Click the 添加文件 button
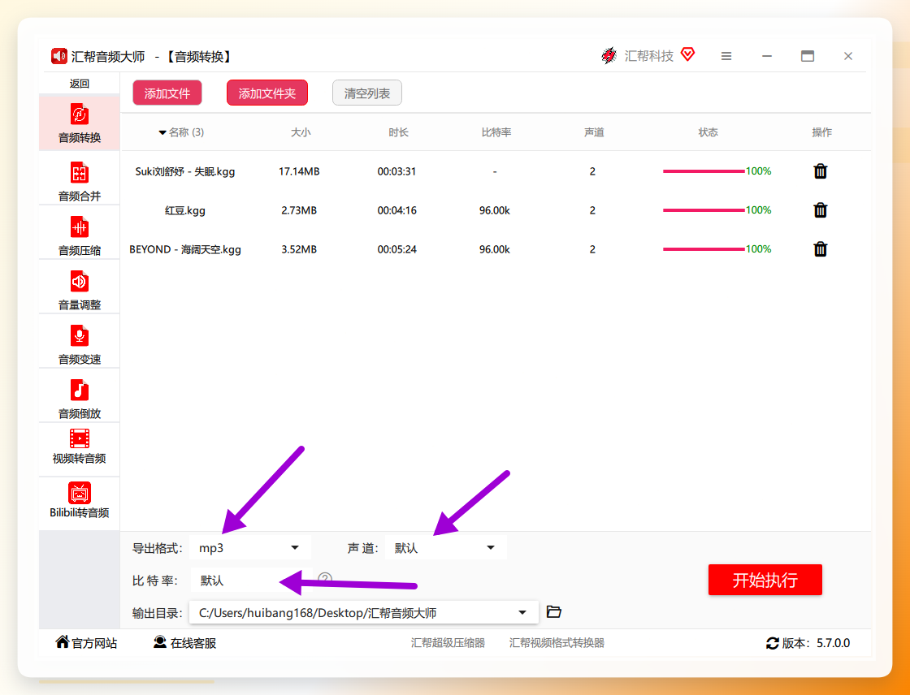This screenshot has width=910, height=695. [167, 93]
